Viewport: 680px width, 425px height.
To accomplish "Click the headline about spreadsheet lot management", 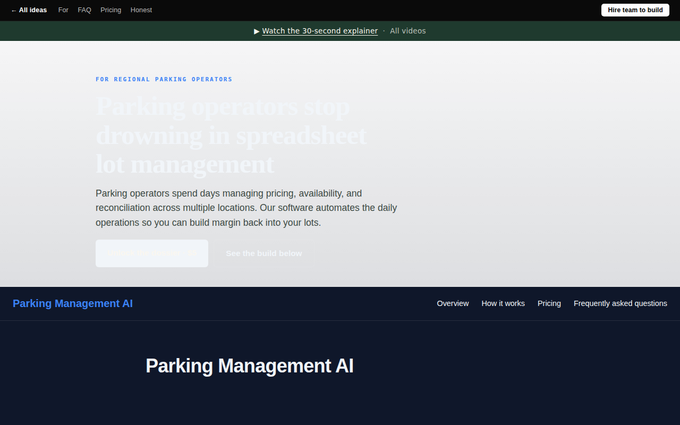I will 231,135.
